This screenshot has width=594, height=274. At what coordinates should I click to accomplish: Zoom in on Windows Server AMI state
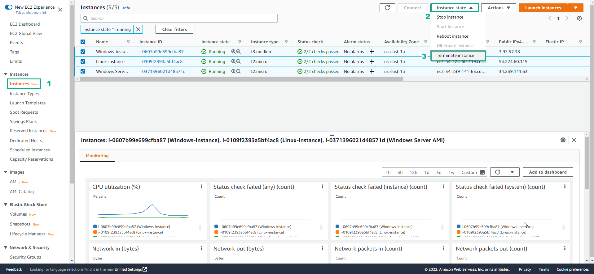tap(234, 71)
